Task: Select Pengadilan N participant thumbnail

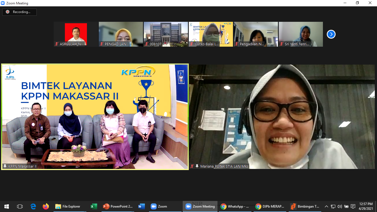Action: [256, 34]
